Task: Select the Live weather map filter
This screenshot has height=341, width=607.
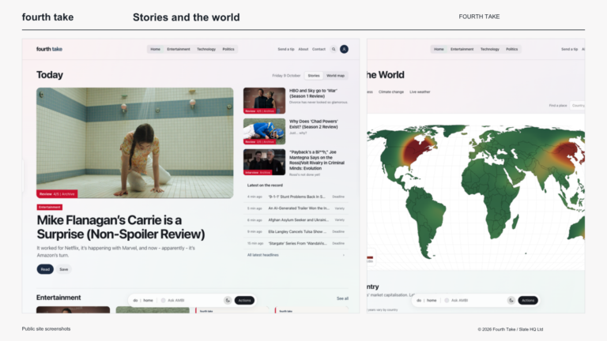Action: [x=420, y=92]
